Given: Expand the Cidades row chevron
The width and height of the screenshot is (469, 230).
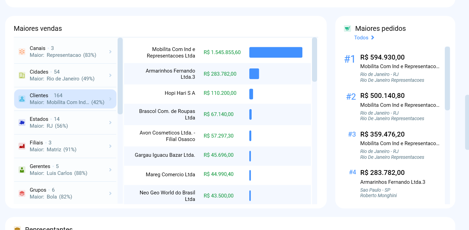Looking at the screenshot, I should coord(110,75).
